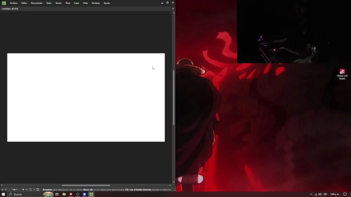Click the save icon in the status bar
The image size is (351, 197).
(30, 190)
